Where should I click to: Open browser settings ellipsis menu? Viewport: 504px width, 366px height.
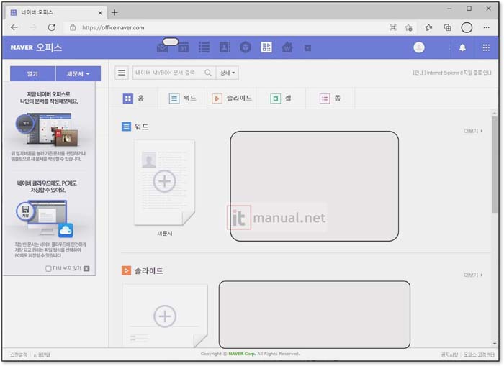[486, 28]
